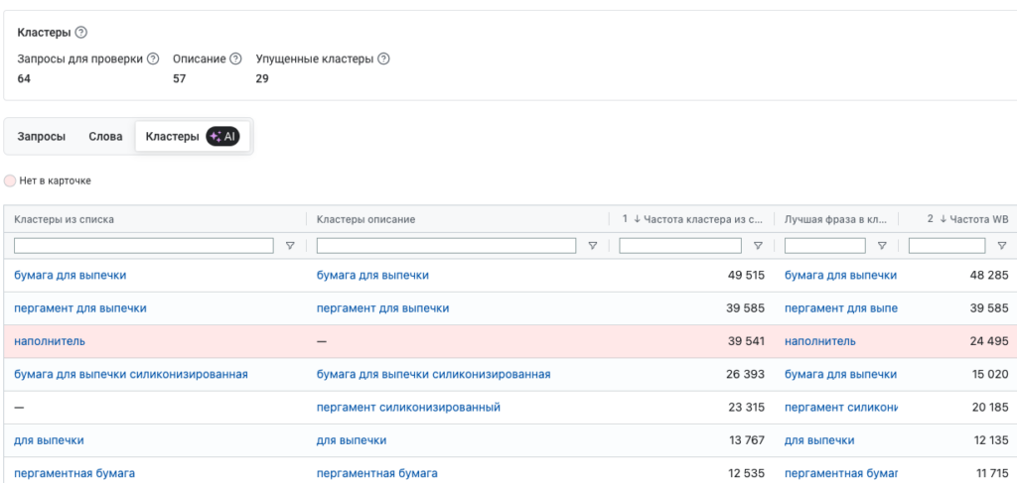Screen dimensions: 1017x483
Task: Open наполнитель cluster link in first column
Action: pyautogui.click(x=50, y=341)
